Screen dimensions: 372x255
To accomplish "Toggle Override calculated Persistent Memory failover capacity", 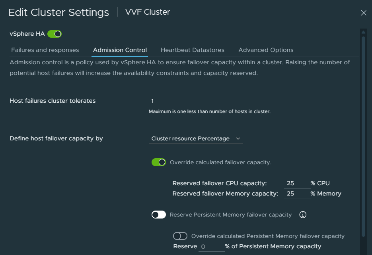I will click(x=180, y=236).
